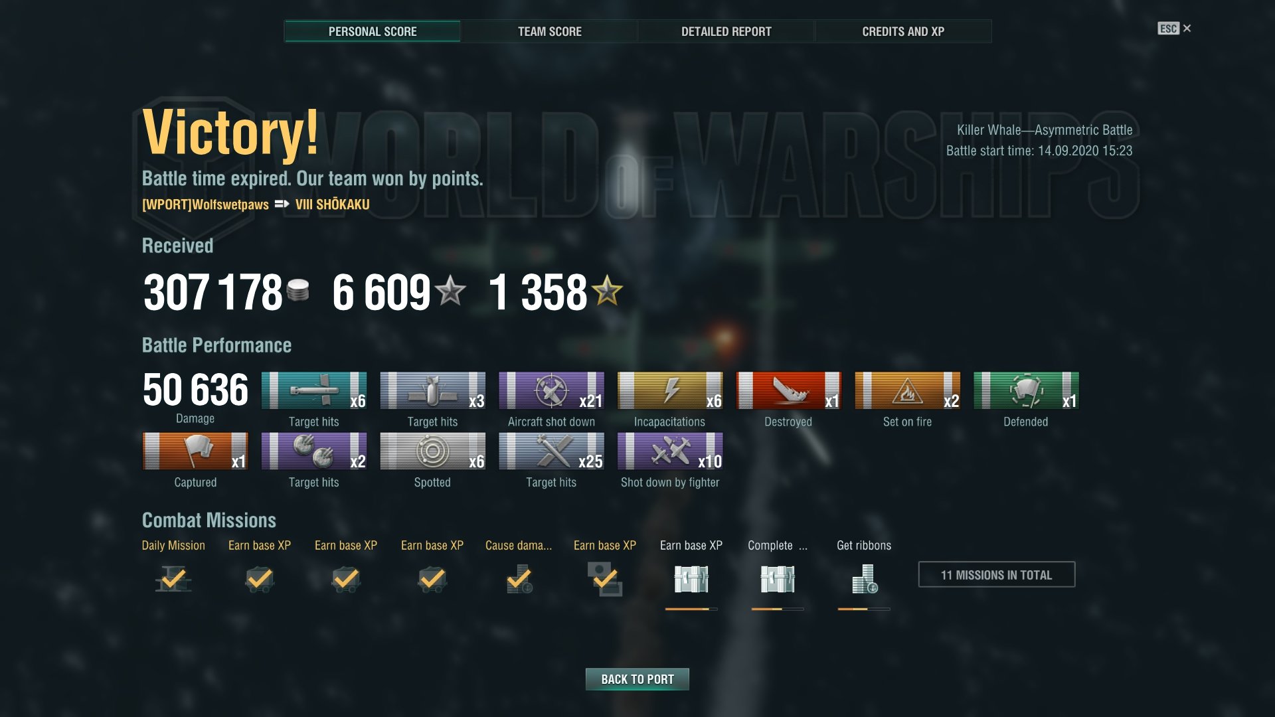The height and width of the screenshot is (717, 1275).
Task: Select the Personal Score tab
Action: (x=373, y=31)
